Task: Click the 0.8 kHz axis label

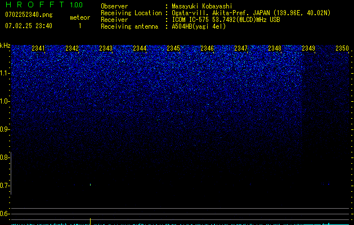Action: point(5,157)
